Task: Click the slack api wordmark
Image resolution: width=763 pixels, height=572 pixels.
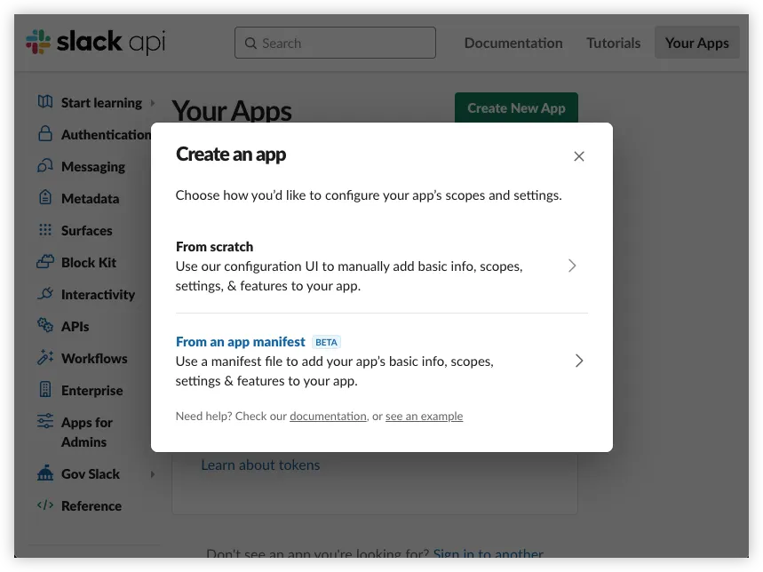Action: 111,42
